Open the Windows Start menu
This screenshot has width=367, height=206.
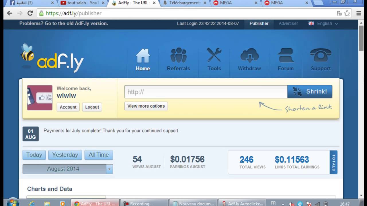[x=12, y=202]
